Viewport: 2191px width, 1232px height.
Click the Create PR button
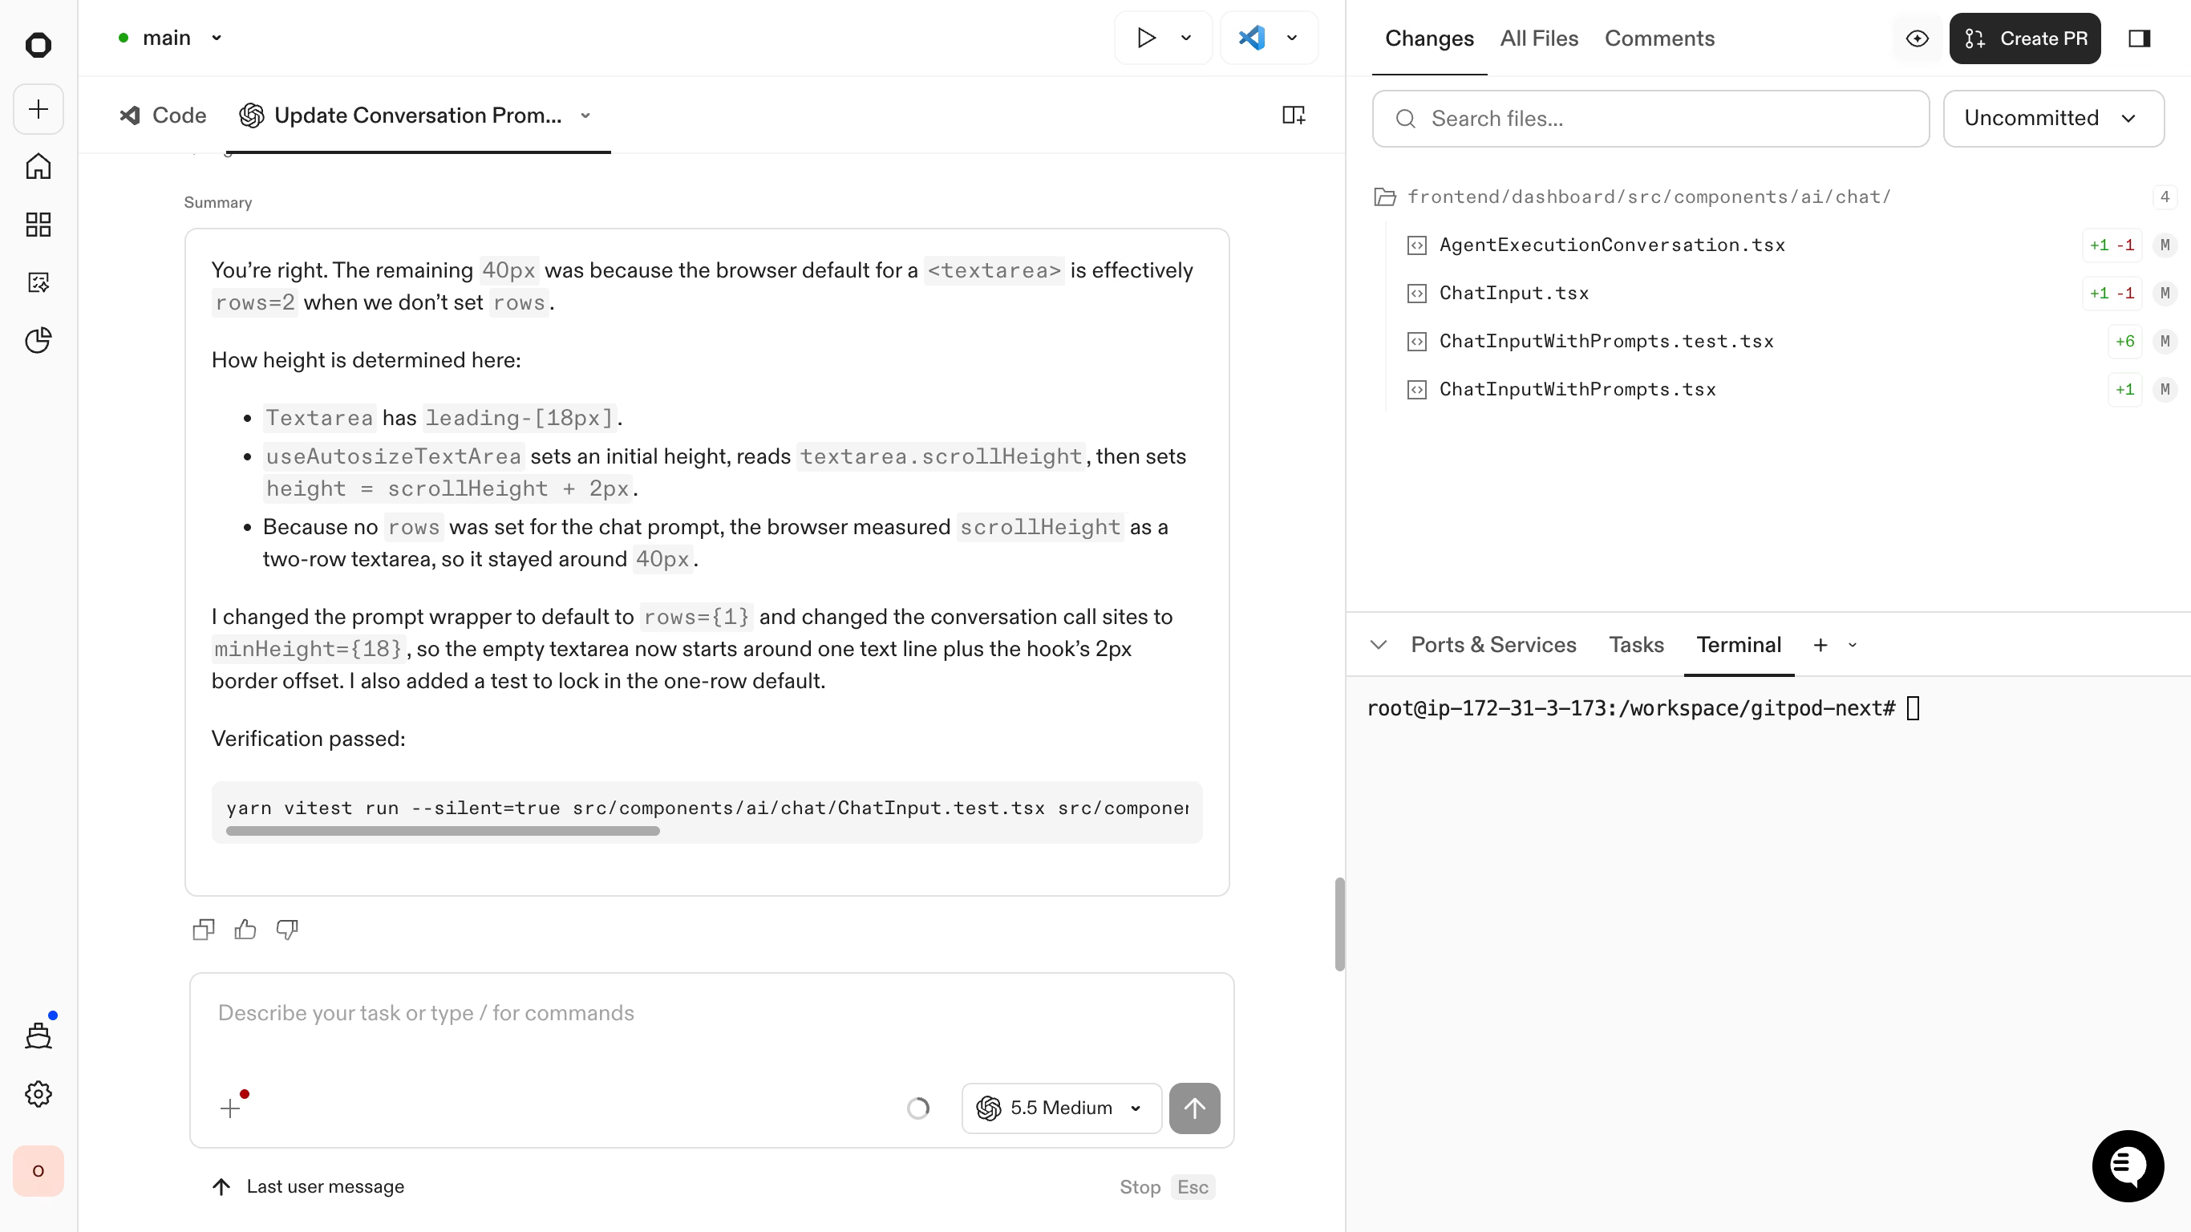coord(2024,38)
